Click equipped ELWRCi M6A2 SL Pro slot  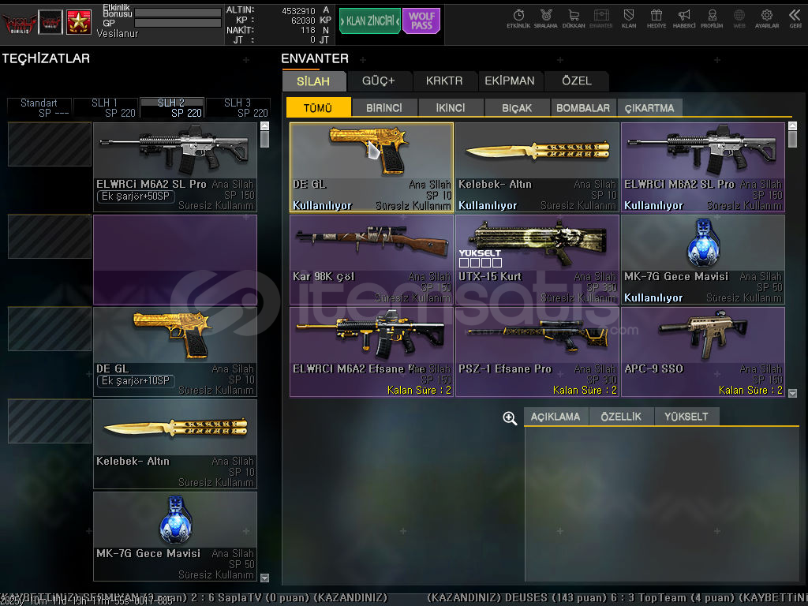point(175,167)
